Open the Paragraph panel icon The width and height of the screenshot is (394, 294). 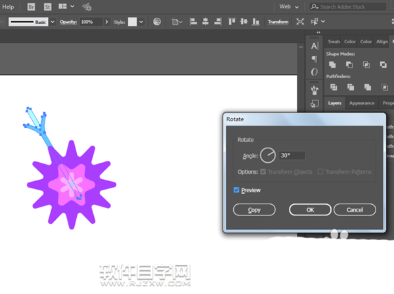[315, 58]
